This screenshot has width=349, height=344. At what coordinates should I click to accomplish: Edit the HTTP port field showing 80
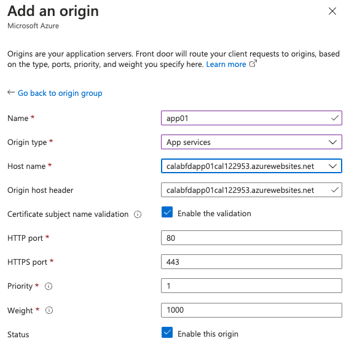click(x=251, y=238)
